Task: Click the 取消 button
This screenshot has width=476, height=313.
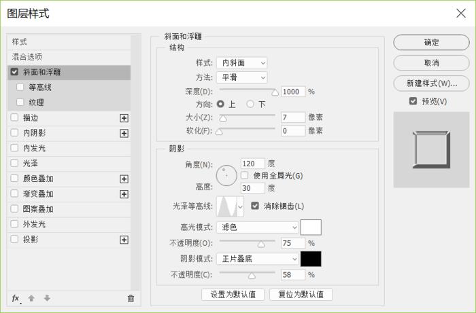Action: click(431, 63)
